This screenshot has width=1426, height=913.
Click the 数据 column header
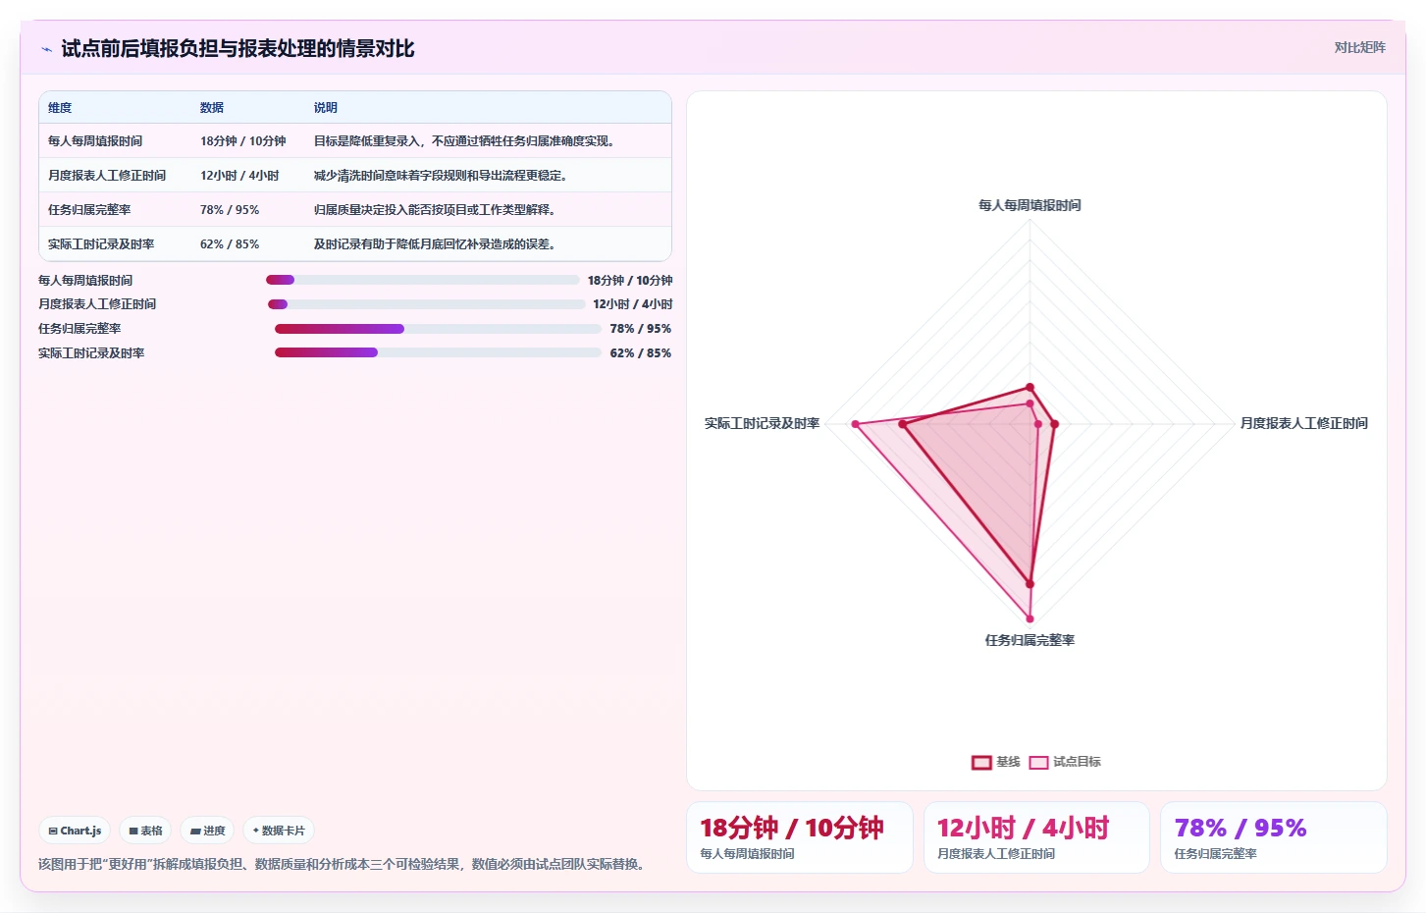(x=212, y=108)
